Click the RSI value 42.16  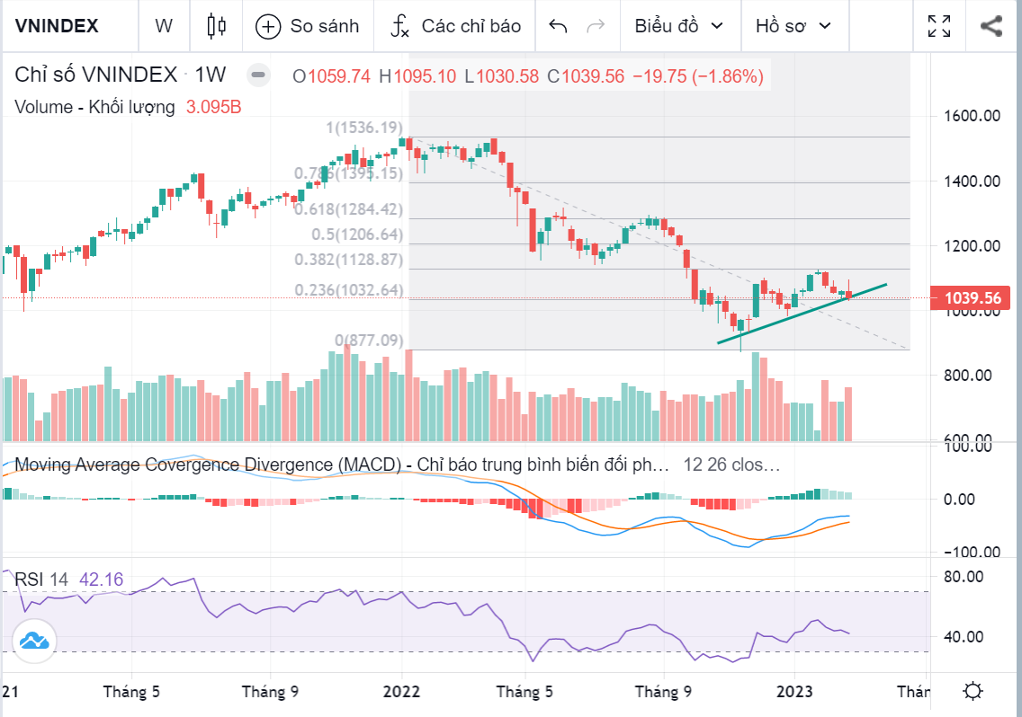(101, 579)
